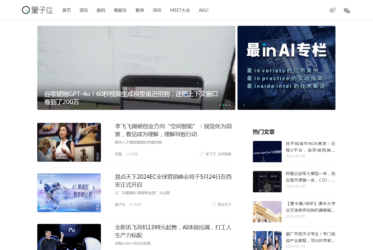Show previous carousel slide arrow

[44, 68]
